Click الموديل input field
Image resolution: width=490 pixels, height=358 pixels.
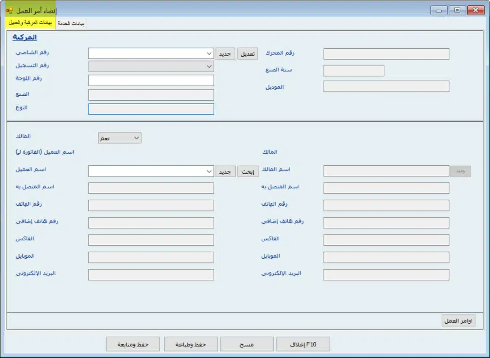coord(386,86)
